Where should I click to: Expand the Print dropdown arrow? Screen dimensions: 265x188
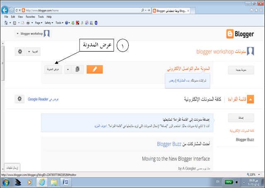point(32,23)
